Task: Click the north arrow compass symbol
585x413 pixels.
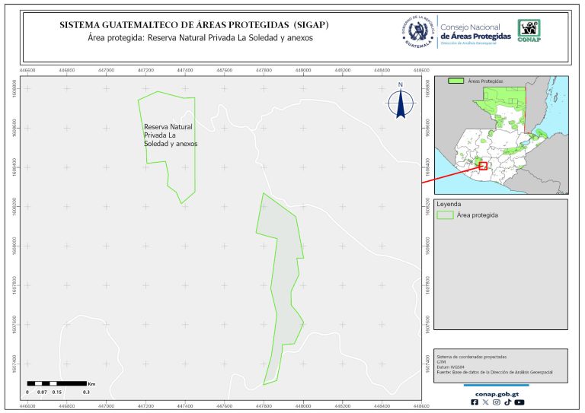Action: coord(400,103)
